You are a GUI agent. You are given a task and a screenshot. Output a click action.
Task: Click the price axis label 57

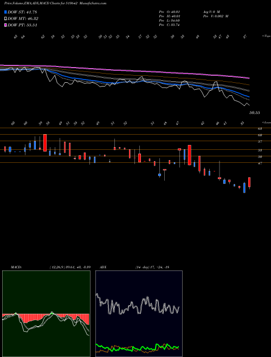click(x=260, y=141)
